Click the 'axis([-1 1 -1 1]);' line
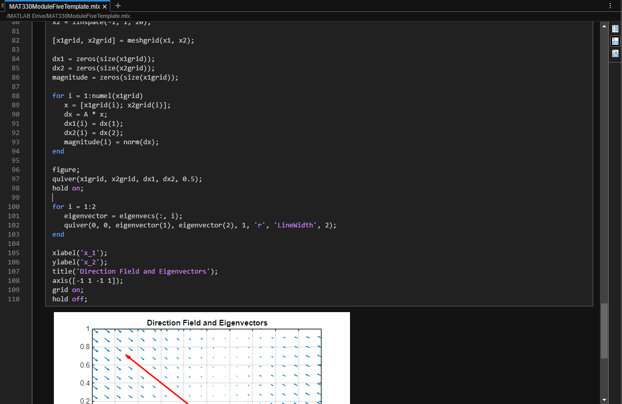This screenshot has height=404, width=622. (x=88, y=281)
